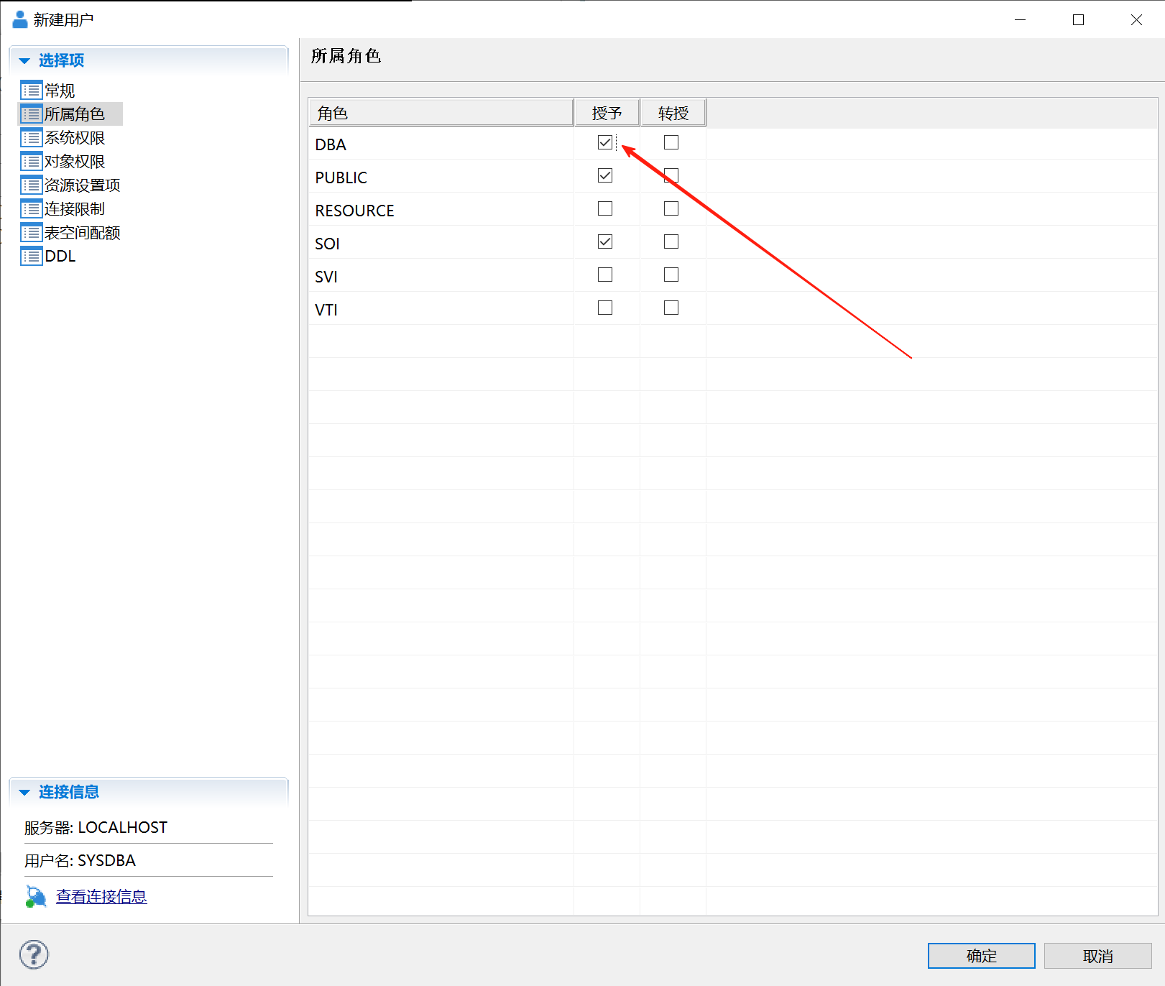1165x986 pixels.
Task: Click the 新建用户 window user icon
Action: click(x=20, y=19)
